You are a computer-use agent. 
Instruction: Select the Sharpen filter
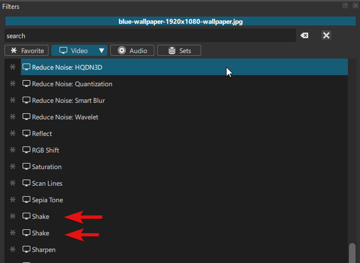tap(184, 249)
